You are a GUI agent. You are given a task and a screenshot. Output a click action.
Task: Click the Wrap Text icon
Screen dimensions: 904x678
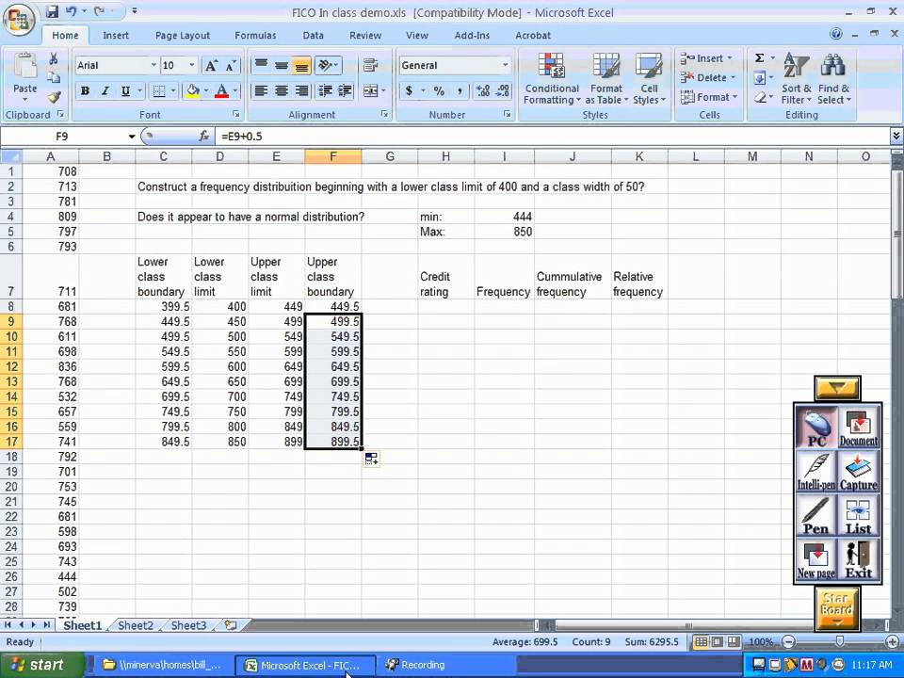point(370,65)
